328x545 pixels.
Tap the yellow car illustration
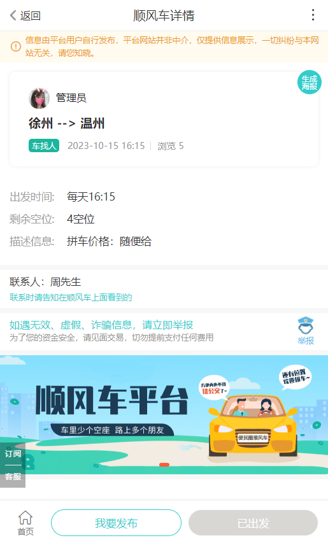pos(253,426)
